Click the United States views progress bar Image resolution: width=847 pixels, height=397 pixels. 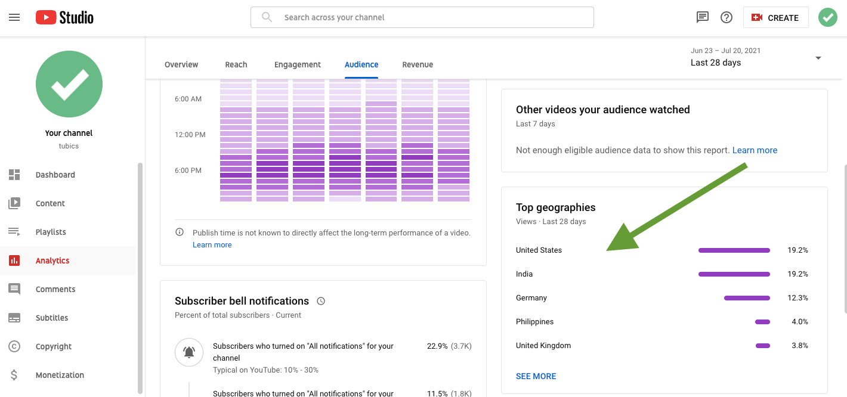pyautogui.click(x=734, y=250)
